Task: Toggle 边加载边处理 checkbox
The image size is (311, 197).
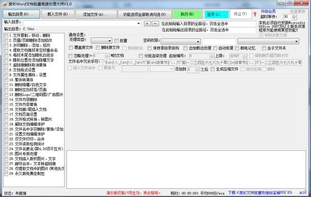Action: (185, 48)
